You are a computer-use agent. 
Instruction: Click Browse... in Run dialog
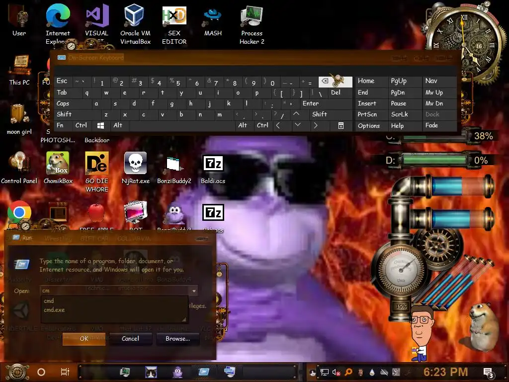[x=177, y=338]
